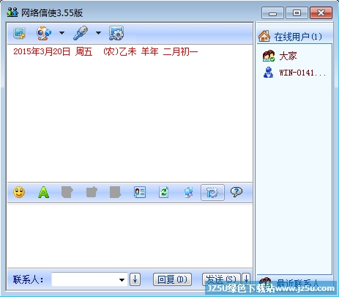Screen dimensions: 339x297
Task: Select the WIN-0141... user entry
Action: point(294,73)
